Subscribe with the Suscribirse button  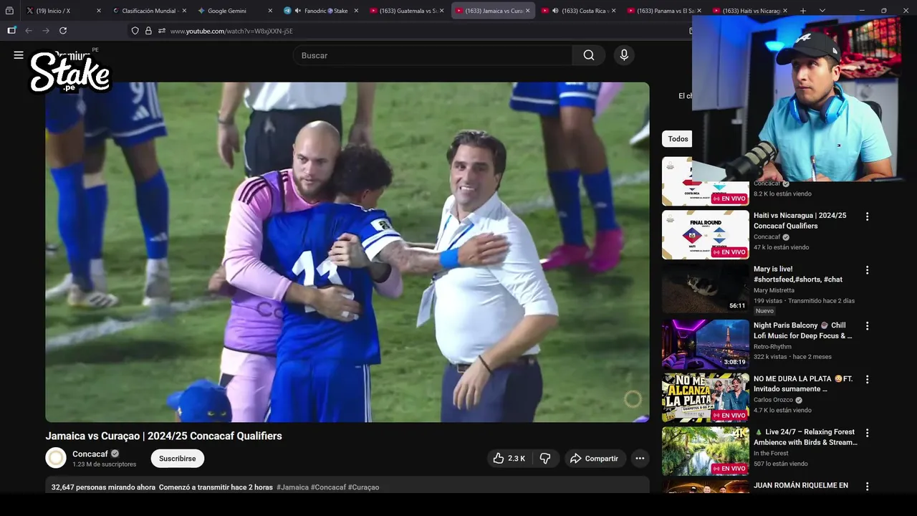point(177,459)
